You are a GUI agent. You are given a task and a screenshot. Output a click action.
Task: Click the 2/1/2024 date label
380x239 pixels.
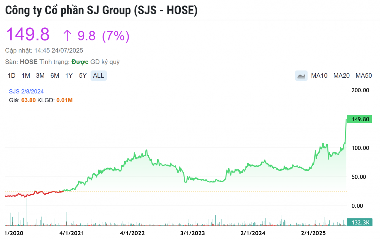[253, 233]
